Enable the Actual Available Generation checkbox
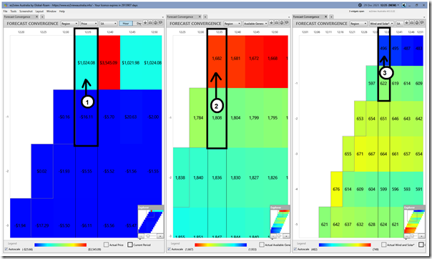This screenshot has height=259, width=432. (262, 245)
